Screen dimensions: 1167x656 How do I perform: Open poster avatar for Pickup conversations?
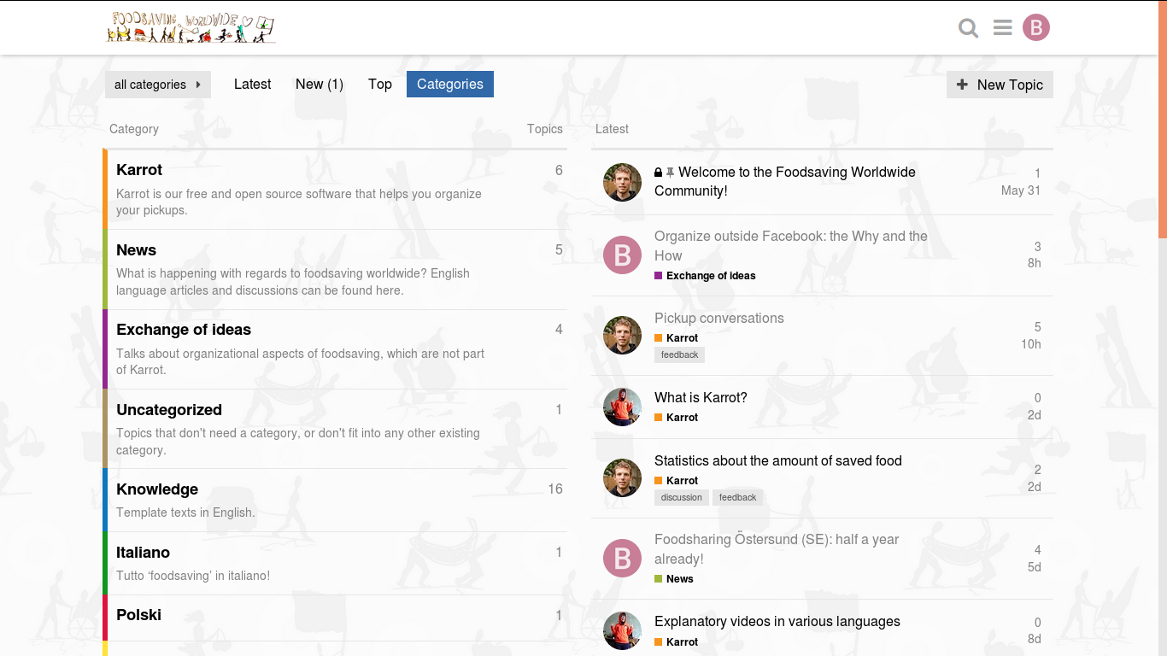point(622,335)
